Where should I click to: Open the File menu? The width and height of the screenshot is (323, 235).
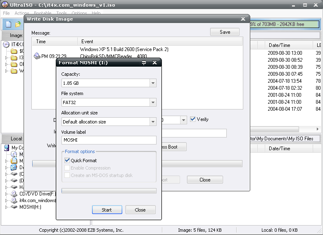coord(6,13)
